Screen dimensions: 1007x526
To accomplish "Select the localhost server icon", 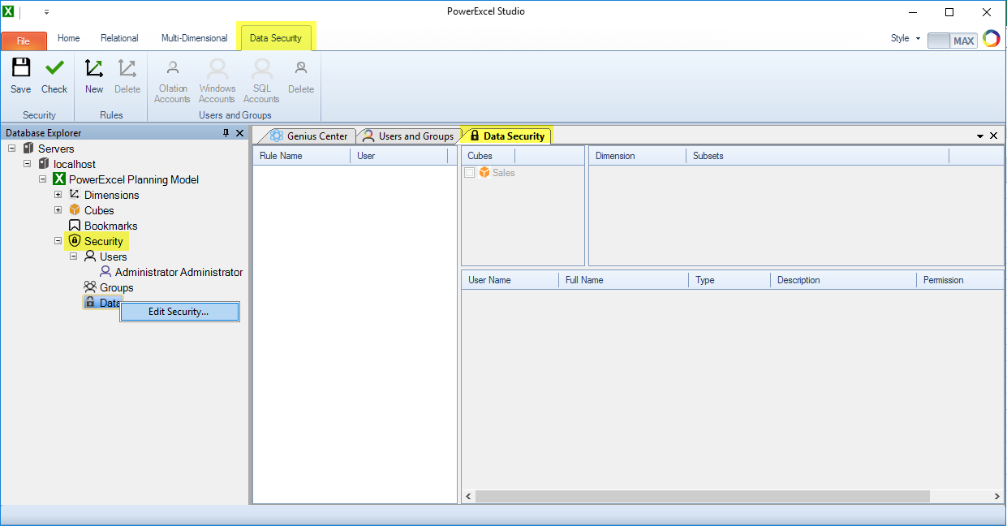I will pyautogui.click(x=44, y=164).
